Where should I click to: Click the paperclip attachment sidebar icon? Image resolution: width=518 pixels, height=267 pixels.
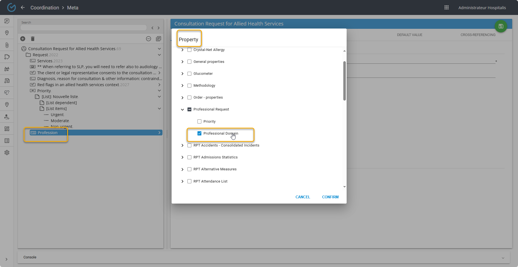point(7,45)
